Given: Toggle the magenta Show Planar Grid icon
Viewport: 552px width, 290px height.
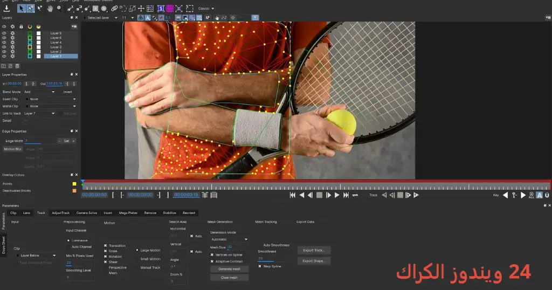Looking at the screenshot, I should [x=170, y=8].
